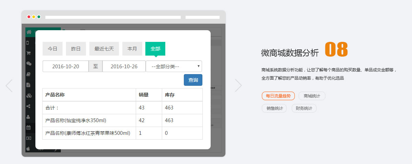Viewport: 412px width, 164px height.
Task: Expand the 全部分类 category dropdown
Action: 174,67
